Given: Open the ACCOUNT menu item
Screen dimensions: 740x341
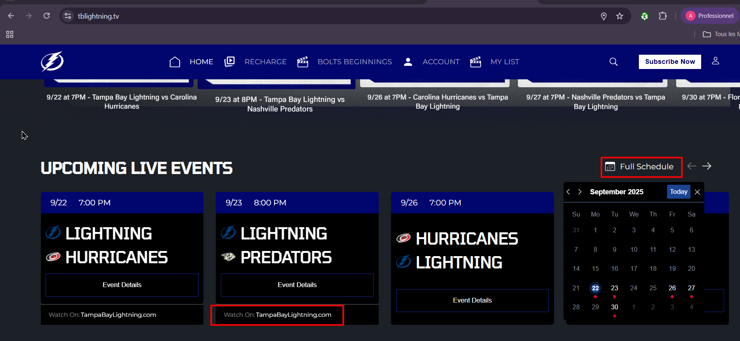Looking at the screenshot, I should [441, 62].
